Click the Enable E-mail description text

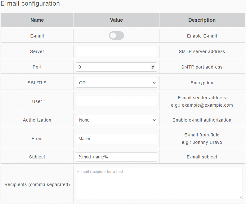[202, 36]
